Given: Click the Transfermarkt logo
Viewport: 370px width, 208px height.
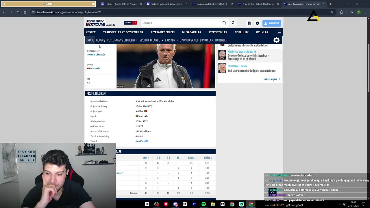Looking at the screenshot, I should pos(95,23).
